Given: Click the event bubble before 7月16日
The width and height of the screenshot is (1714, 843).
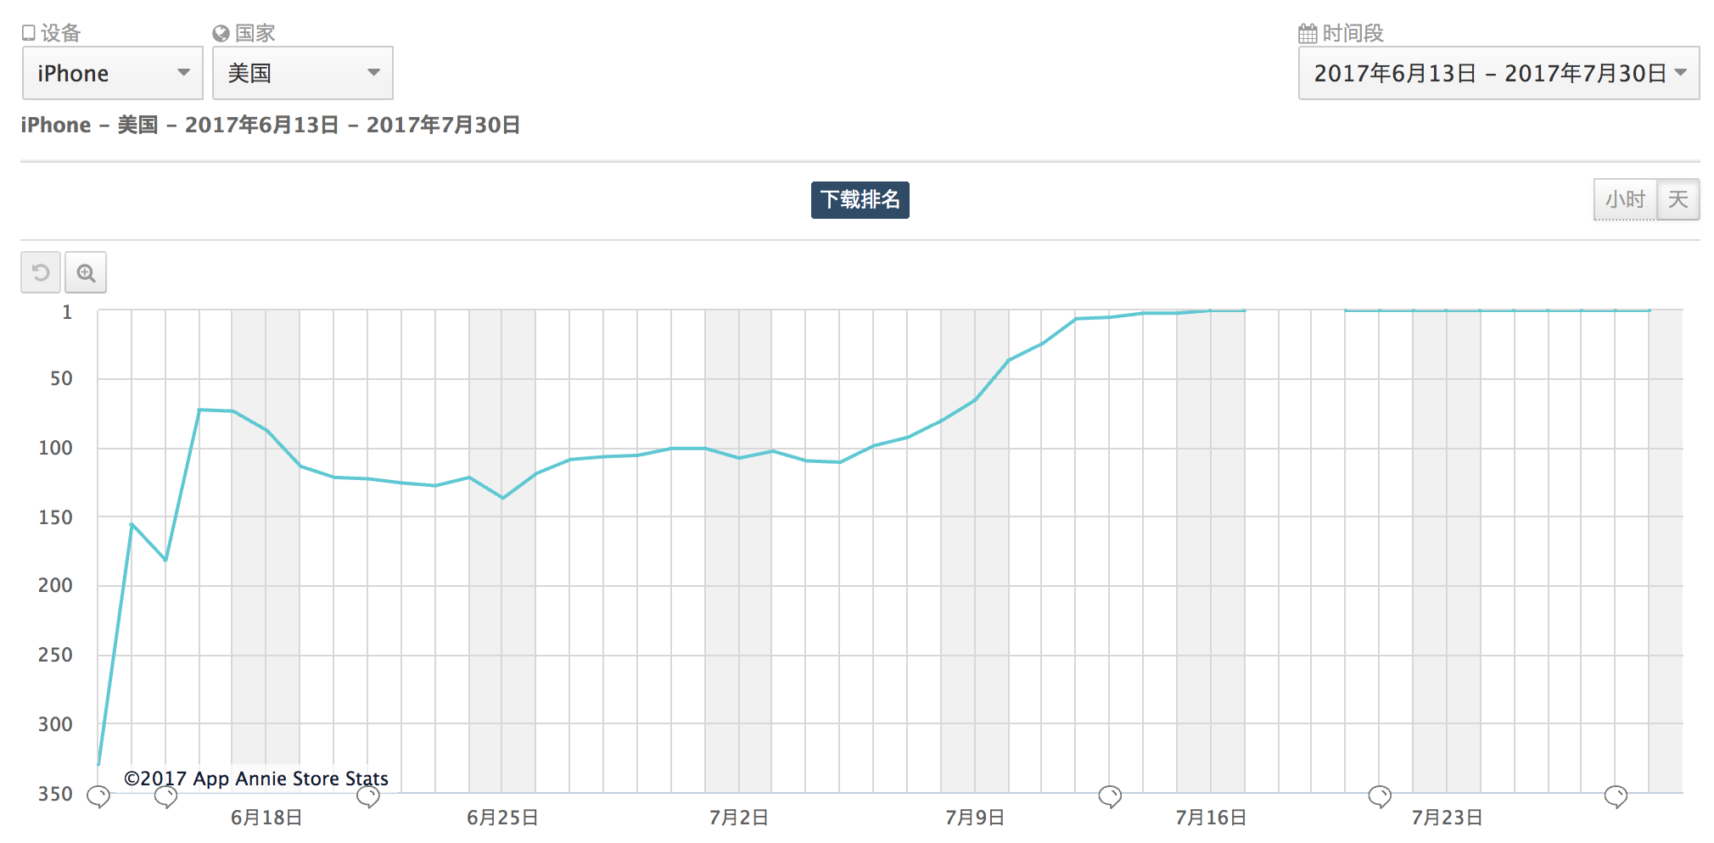Looking at the screenshot, I should coord(1110,796).
